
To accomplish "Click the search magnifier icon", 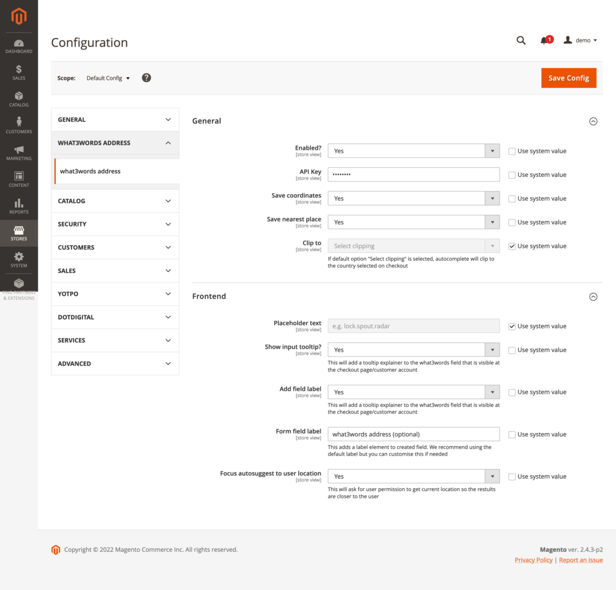I will (x=521, y=40).
